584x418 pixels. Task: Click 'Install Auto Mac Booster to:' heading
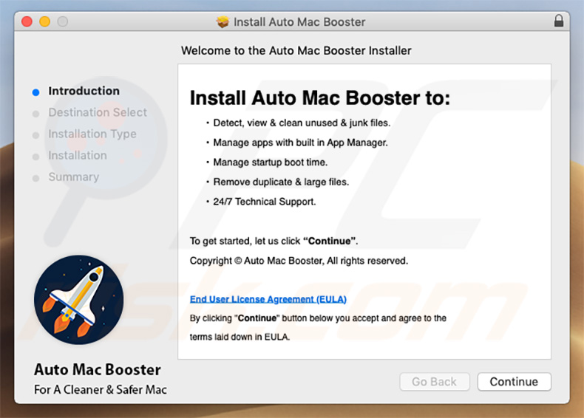point(320,98)
